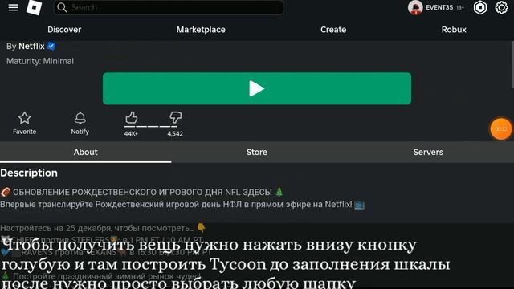Click the Roblox logo icon
Image resolution: width=514 pixels, height=289 pixels.
coord(34,7)
